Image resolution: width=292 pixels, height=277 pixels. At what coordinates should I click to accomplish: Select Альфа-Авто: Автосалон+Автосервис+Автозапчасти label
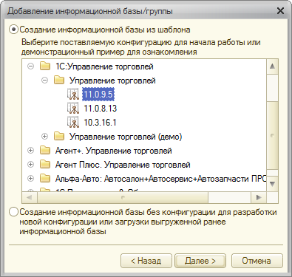pos(160,179)
